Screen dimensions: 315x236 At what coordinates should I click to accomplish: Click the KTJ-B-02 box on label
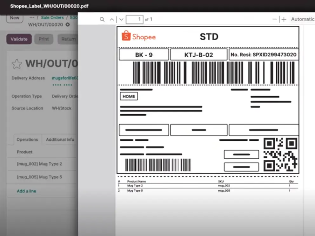(199, 54)
